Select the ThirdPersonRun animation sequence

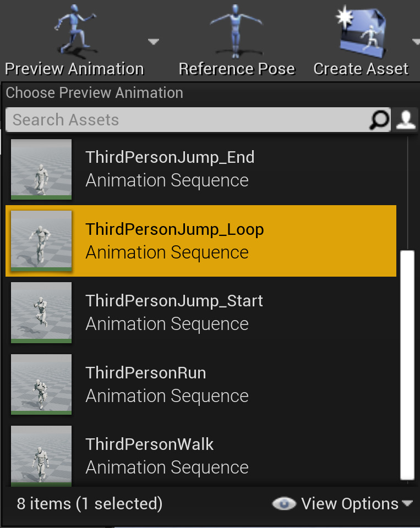click(145, 372)
